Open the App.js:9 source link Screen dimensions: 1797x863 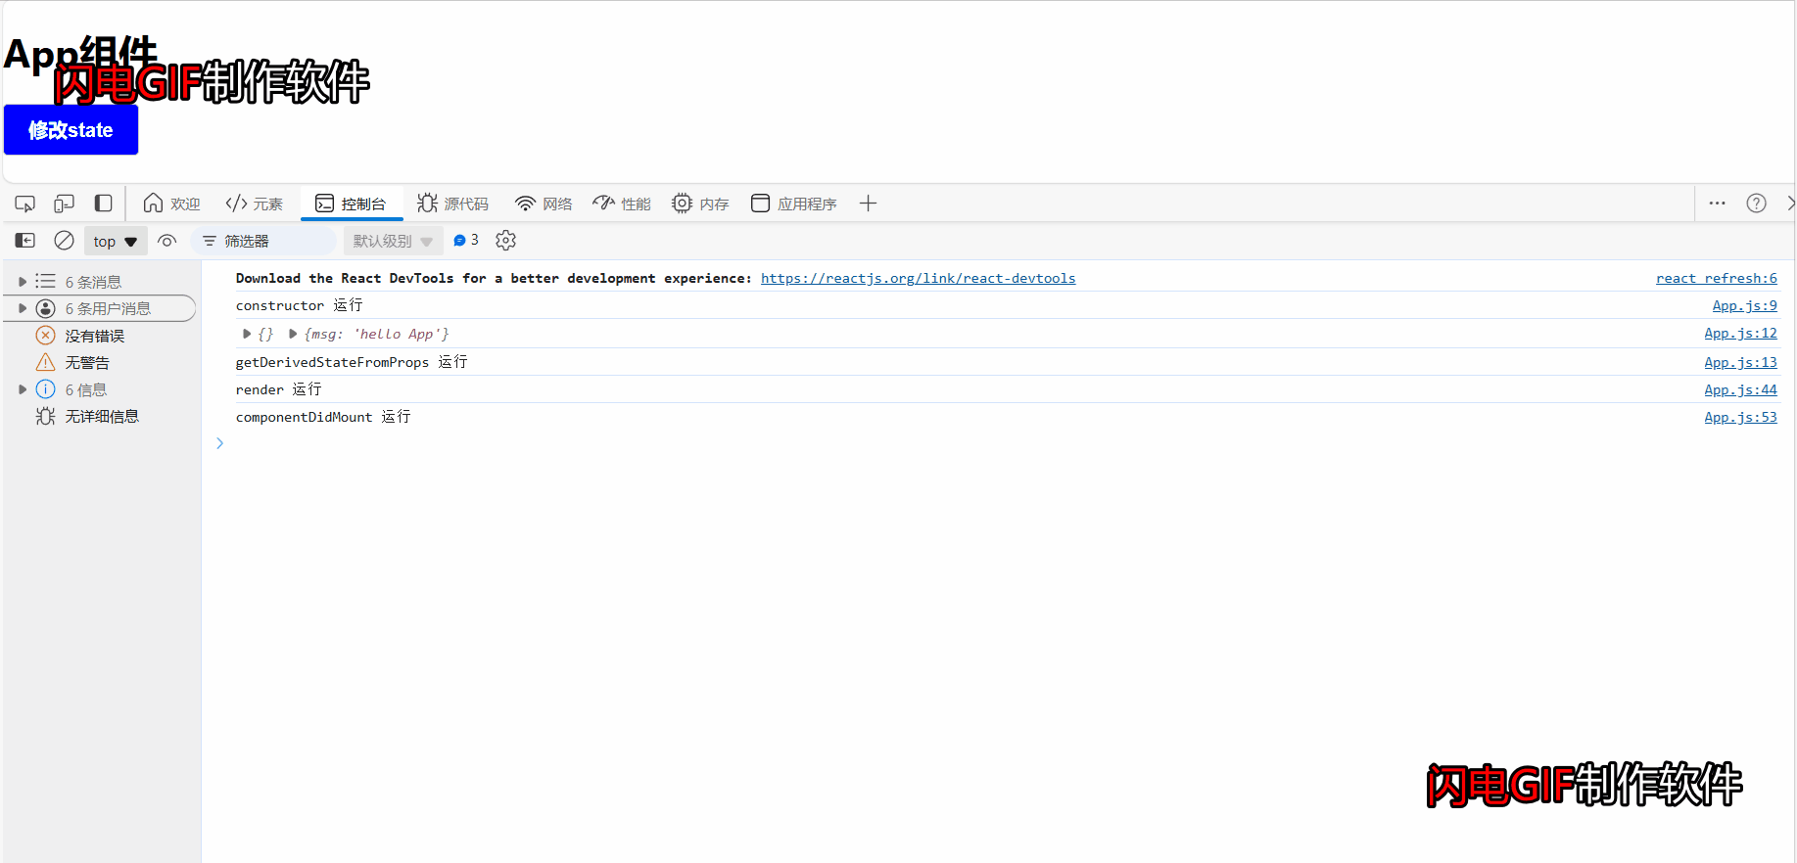(1744, 306)
